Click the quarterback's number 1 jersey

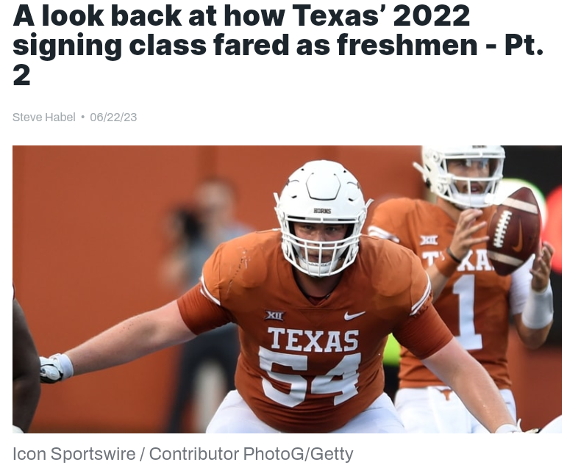point(468,312)
